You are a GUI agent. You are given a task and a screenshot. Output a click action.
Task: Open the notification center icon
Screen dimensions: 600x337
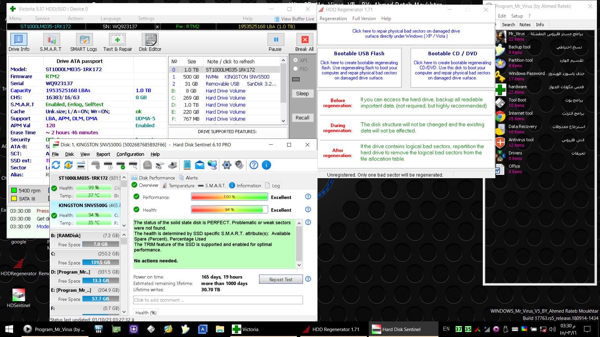[x=587, y=329]
